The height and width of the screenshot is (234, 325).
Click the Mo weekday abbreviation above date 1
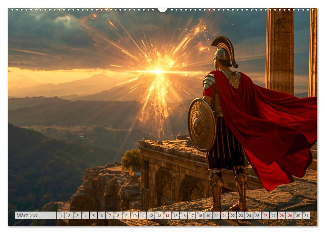point(59,213)
